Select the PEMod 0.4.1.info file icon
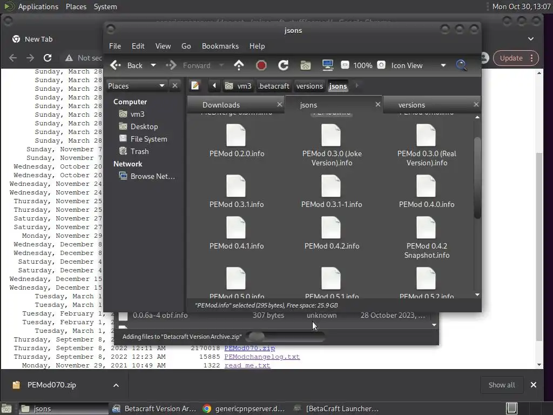The image size is (553, 415). pos(236,227)
